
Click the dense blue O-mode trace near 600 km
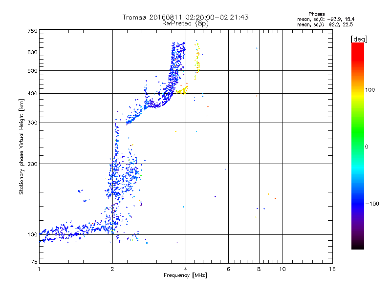pyautogui.click(x=178, y=51)
